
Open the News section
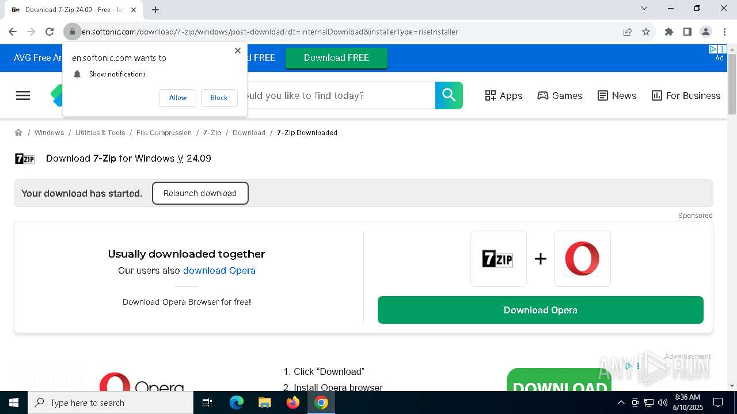(617, 95)
